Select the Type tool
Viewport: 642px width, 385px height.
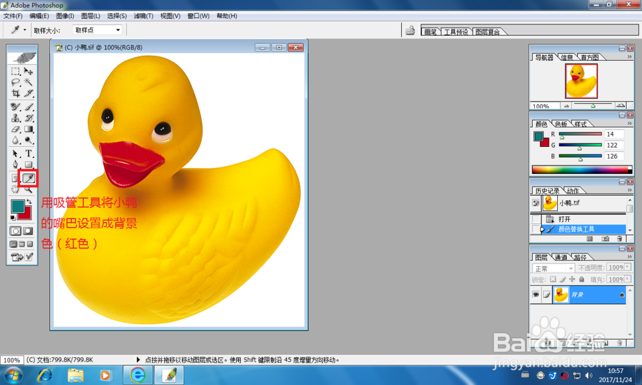(28, 153)
